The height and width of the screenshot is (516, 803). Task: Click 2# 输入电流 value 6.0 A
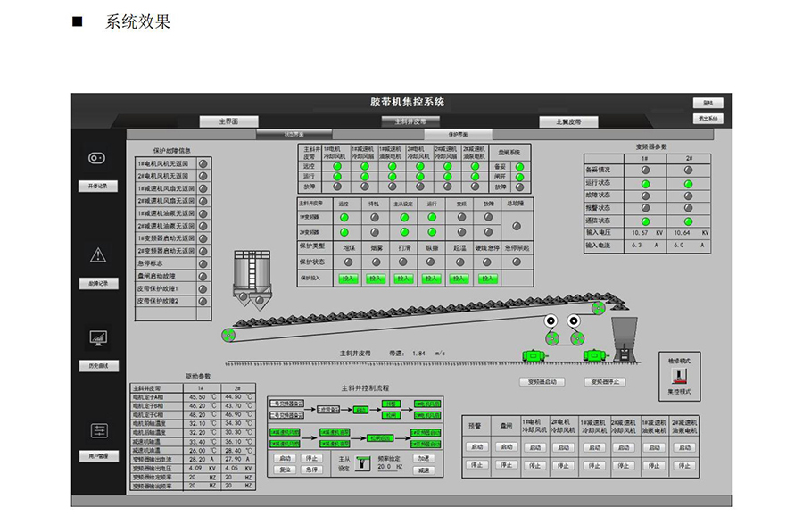click(689, 246)
